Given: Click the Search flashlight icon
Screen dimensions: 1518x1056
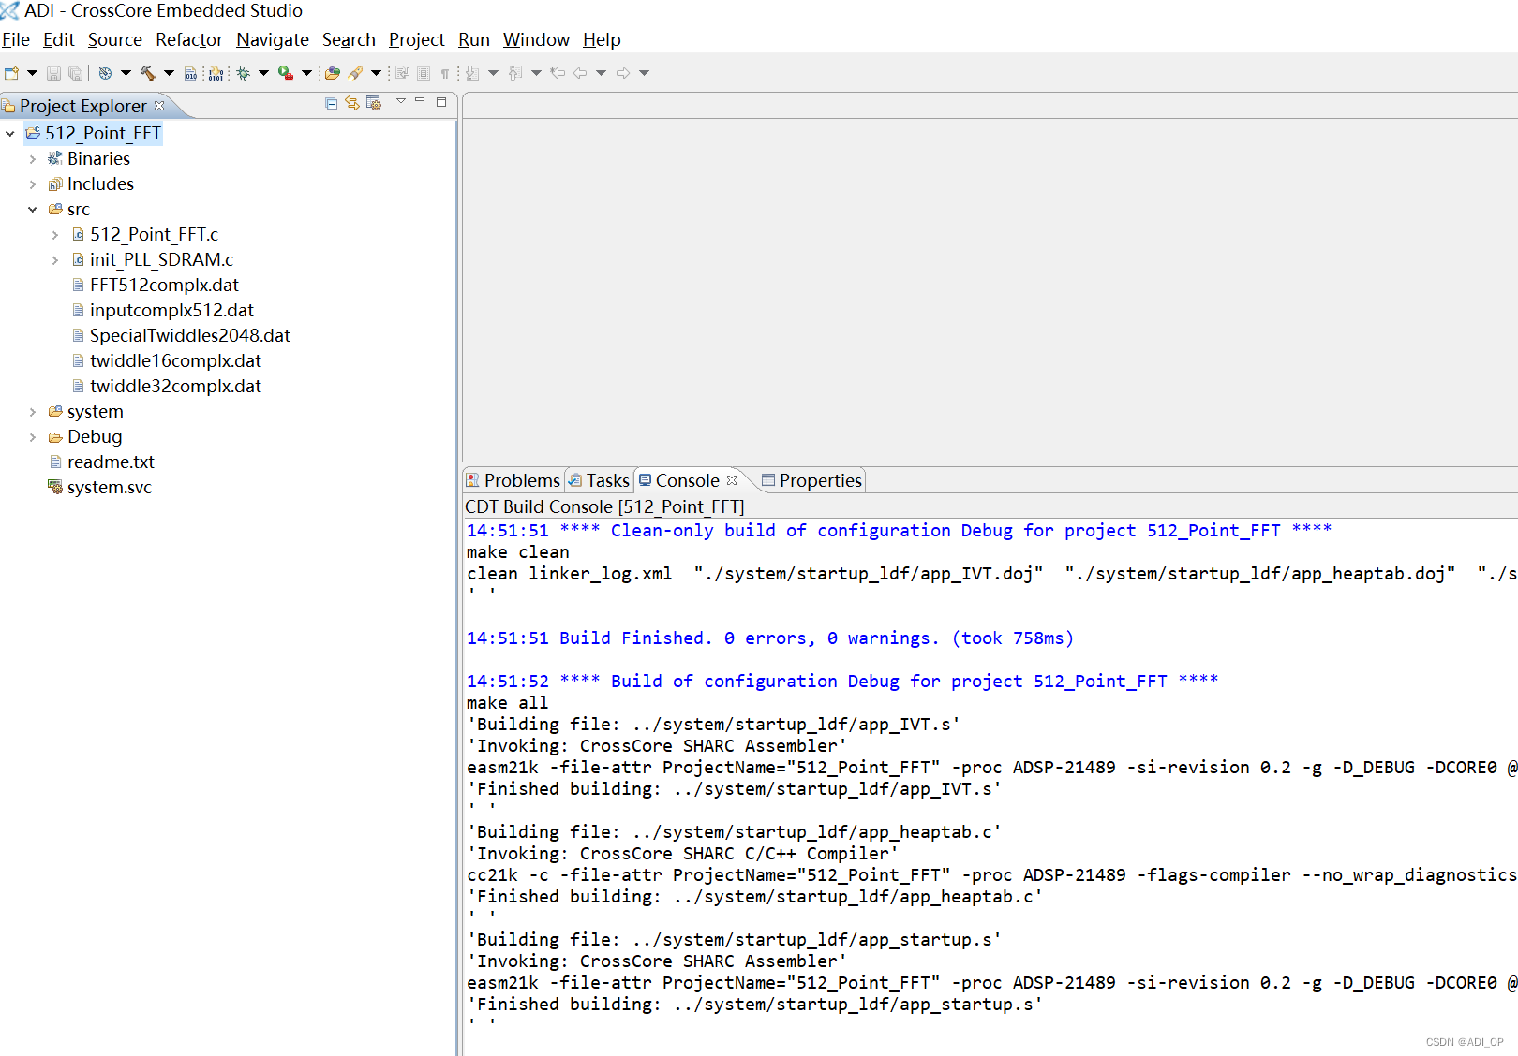Looking at the screenshot, I should [x=355, y=73].
